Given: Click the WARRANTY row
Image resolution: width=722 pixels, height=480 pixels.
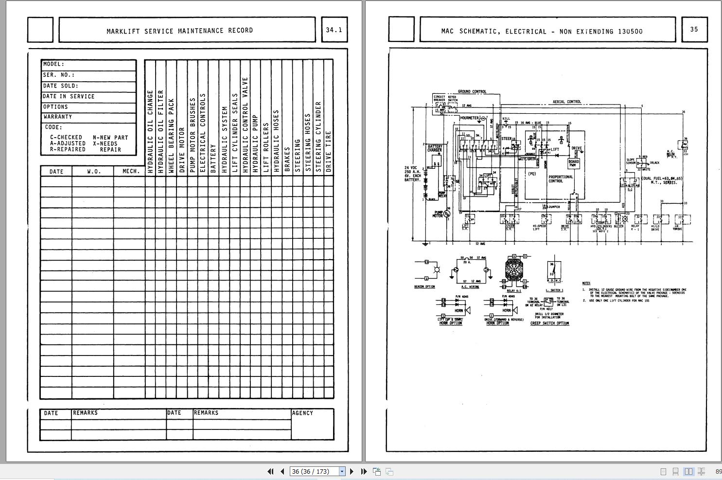Looking at the screenshot, I should pos(88,117).
